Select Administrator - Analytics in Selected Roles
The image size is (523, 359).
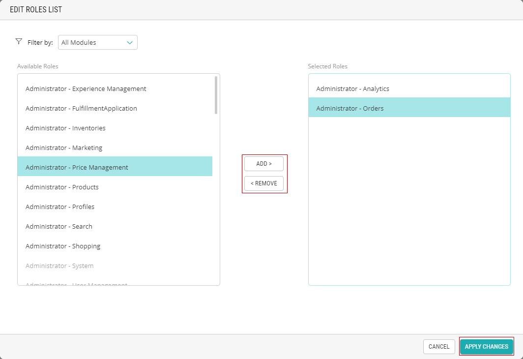pos(352,89)
